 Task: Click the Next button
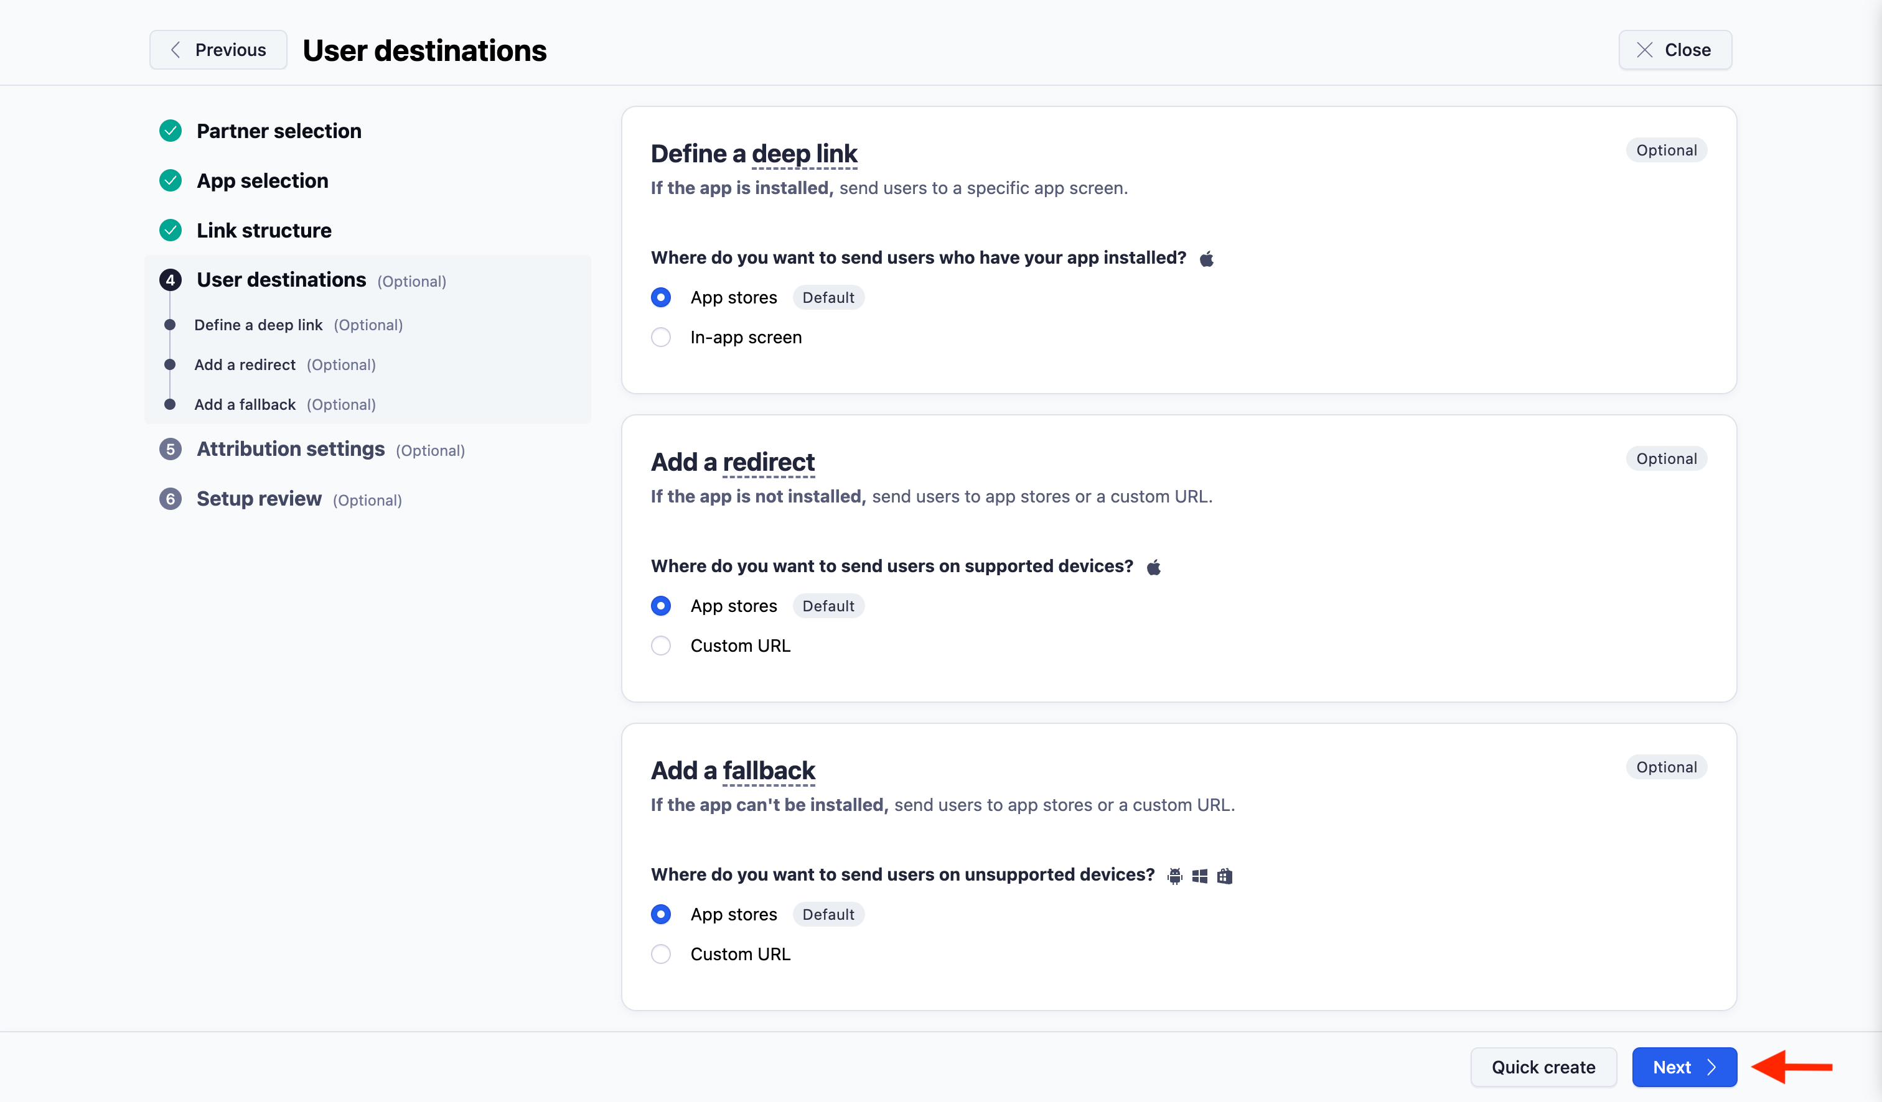[1683, 1067]
